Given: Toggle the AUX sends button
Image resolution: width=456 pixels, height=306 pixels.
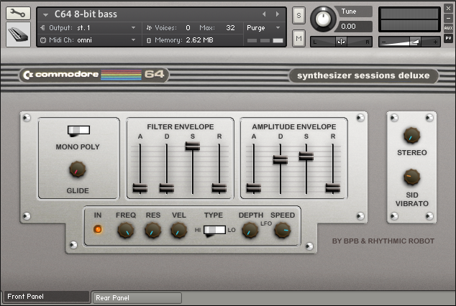Looking at the screenshot, I should click(448, 28).
